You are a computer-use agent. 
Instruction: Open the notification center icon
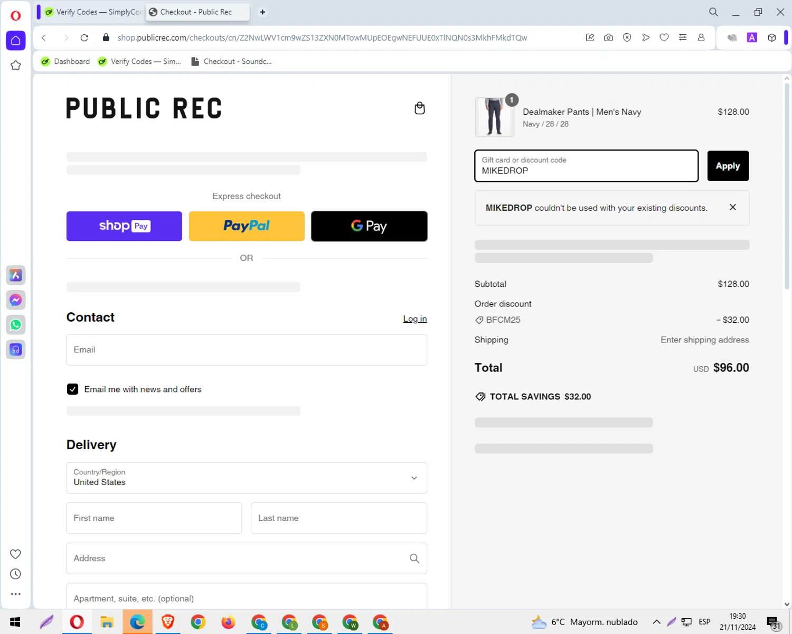(x=773, y=622)
